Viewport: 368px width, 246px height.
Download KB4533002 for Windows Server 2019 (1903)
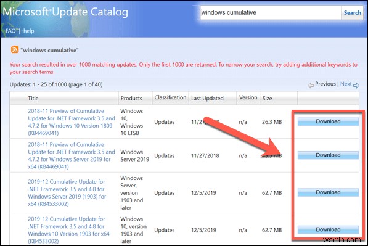pos(328,192)
